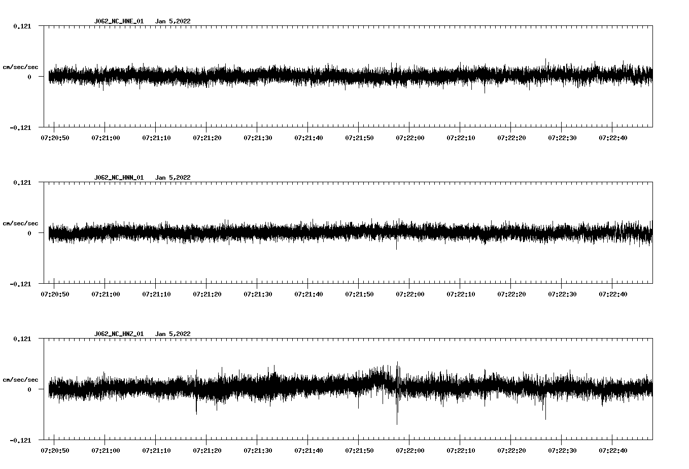Viewport: 689px width, 469px height.
Task: Click 07:21:20 time label under HNN plot
Action: click(x=207, y=294)
